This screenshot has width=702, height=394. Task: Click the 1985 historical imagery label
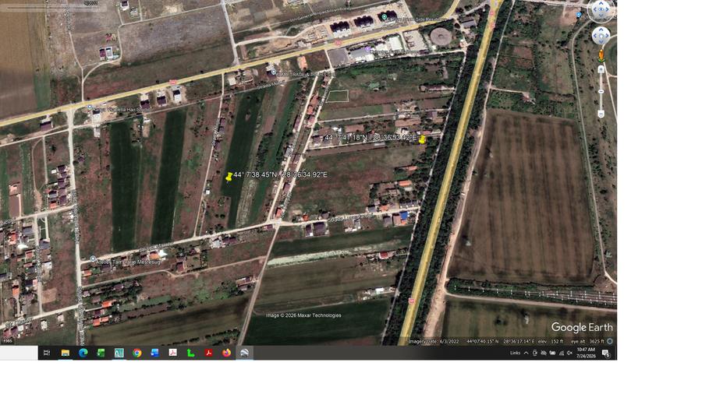7,341
